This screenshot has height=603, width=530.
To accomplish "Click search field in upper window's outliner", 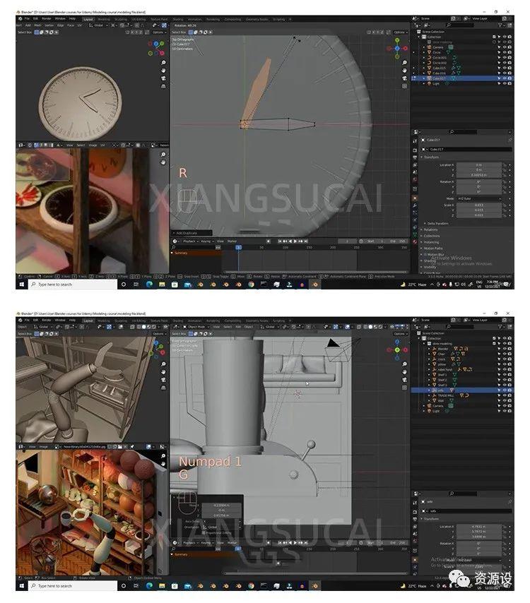I will point(459,25).
